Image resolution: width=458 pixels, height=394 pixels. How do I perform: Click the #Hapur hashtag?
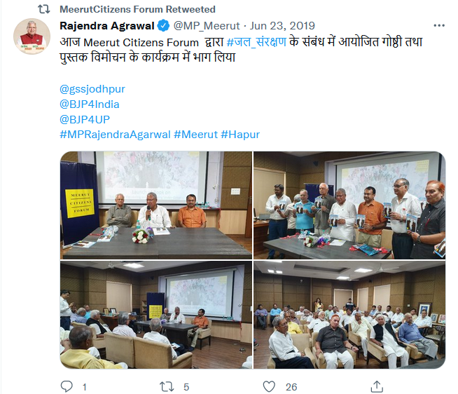240,135
